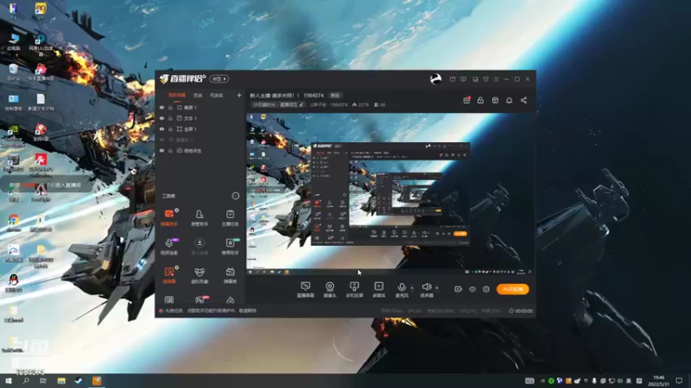Screen dimensions: 691x388
Task: Open the 视频连麦 tool icon
Action: [x=169, y=247]
